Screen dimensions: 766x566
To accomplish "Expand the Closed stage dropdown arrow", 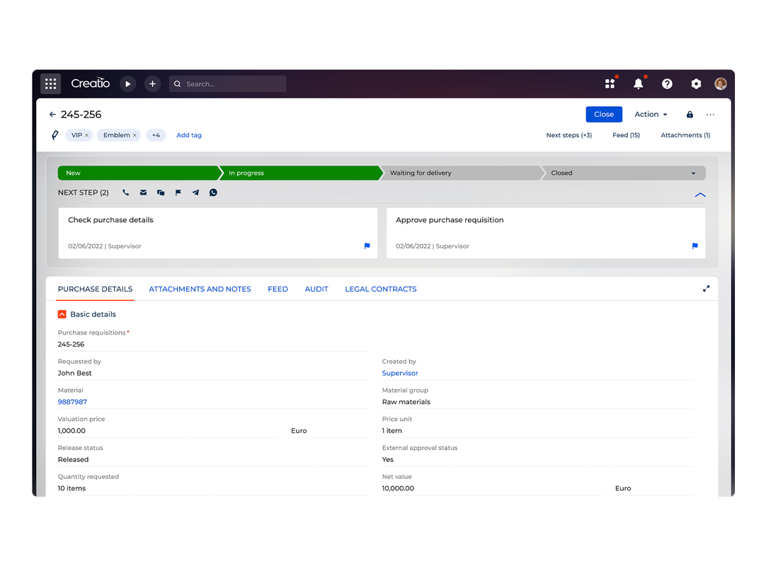I will pyautogui.click(x=693, y=173).
